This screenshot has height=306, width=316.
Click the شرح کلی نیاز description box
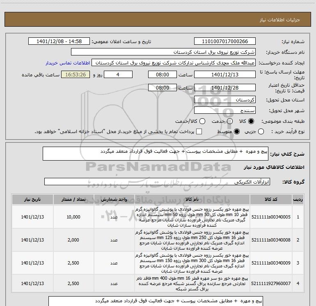click(x=156, y=154)
